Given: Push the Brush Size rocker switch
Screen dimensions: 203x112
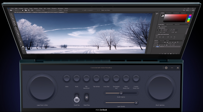Looking at the screenshot, I should click(x=77, y=97).
